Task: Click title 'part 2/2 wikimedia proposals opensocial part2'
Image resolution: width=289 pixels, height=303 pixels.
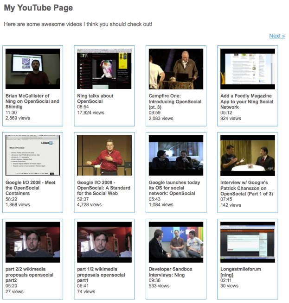Action: 29,275
